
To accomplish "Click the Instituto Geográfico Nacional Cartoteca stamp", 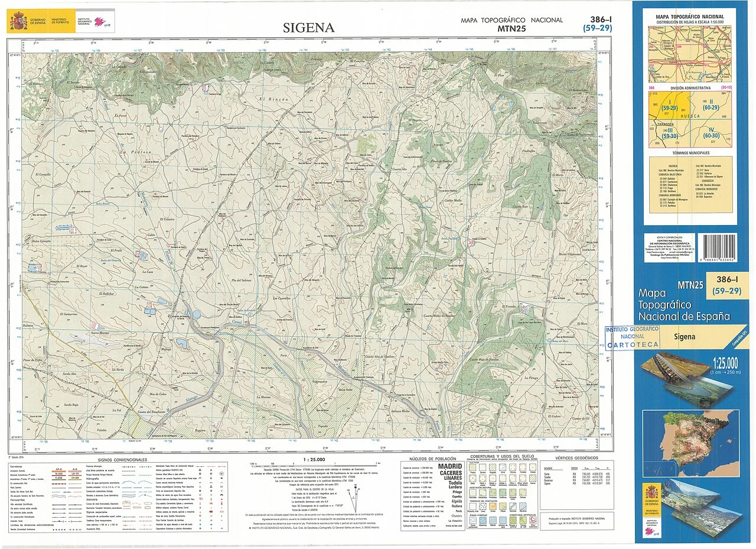I will coord(630,337).
